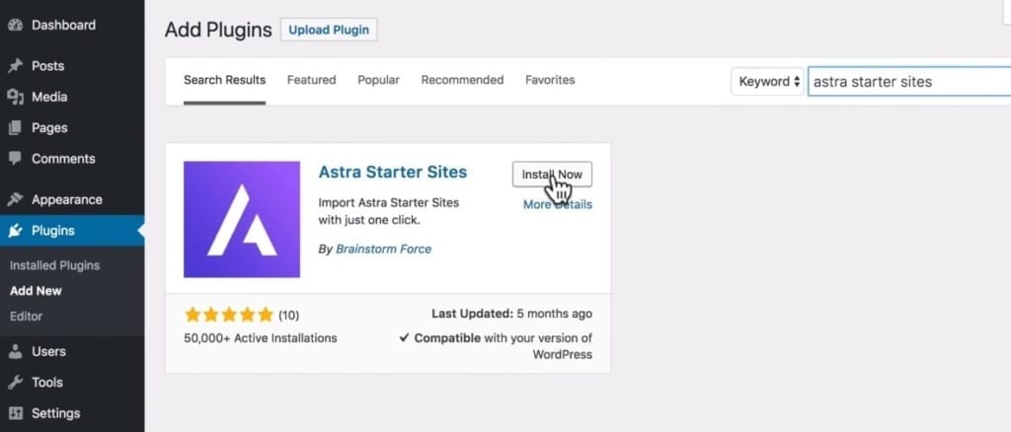Click the Media icon in sidebar
This screenshot has width=1011, height=432.
[16, 98]
